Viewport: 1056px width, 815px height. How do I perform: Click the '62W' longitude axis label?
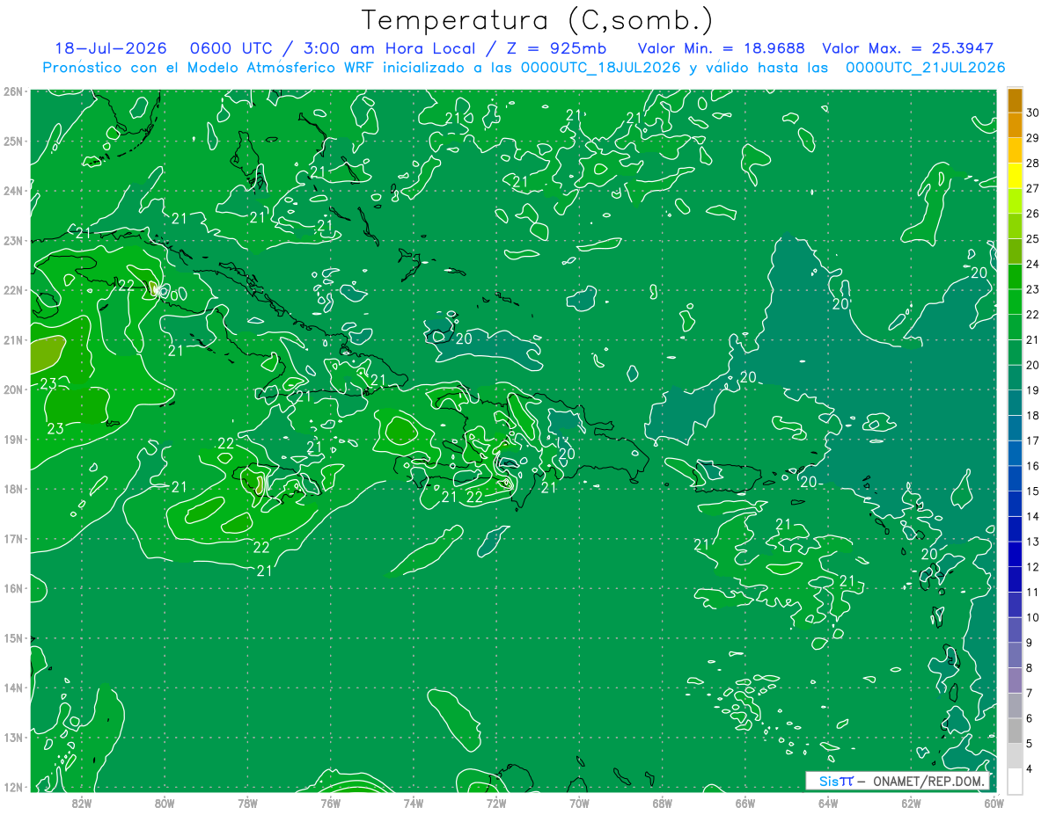[911, 803]
